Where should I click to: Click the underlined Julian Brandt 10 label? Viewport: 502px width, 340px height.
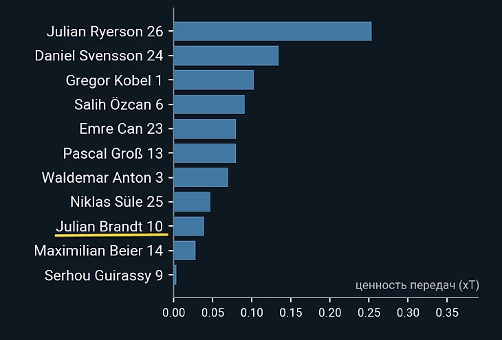[109, 227]
